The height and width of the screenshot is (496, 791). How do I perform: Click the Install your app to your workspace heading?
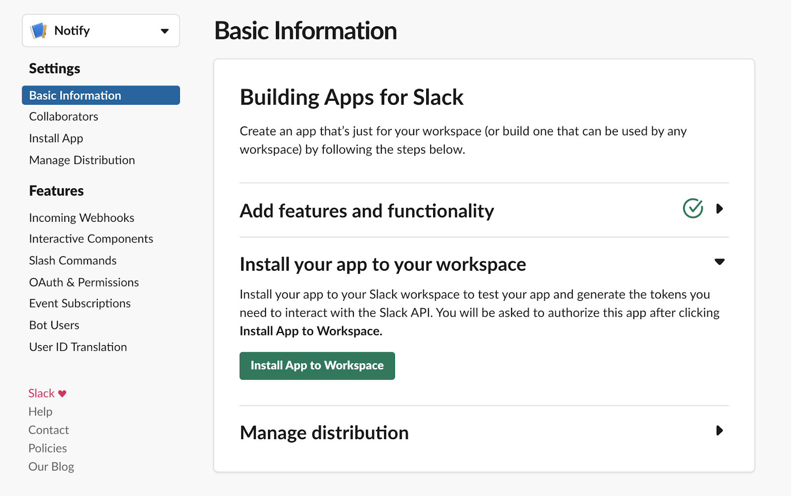[383, 264]
